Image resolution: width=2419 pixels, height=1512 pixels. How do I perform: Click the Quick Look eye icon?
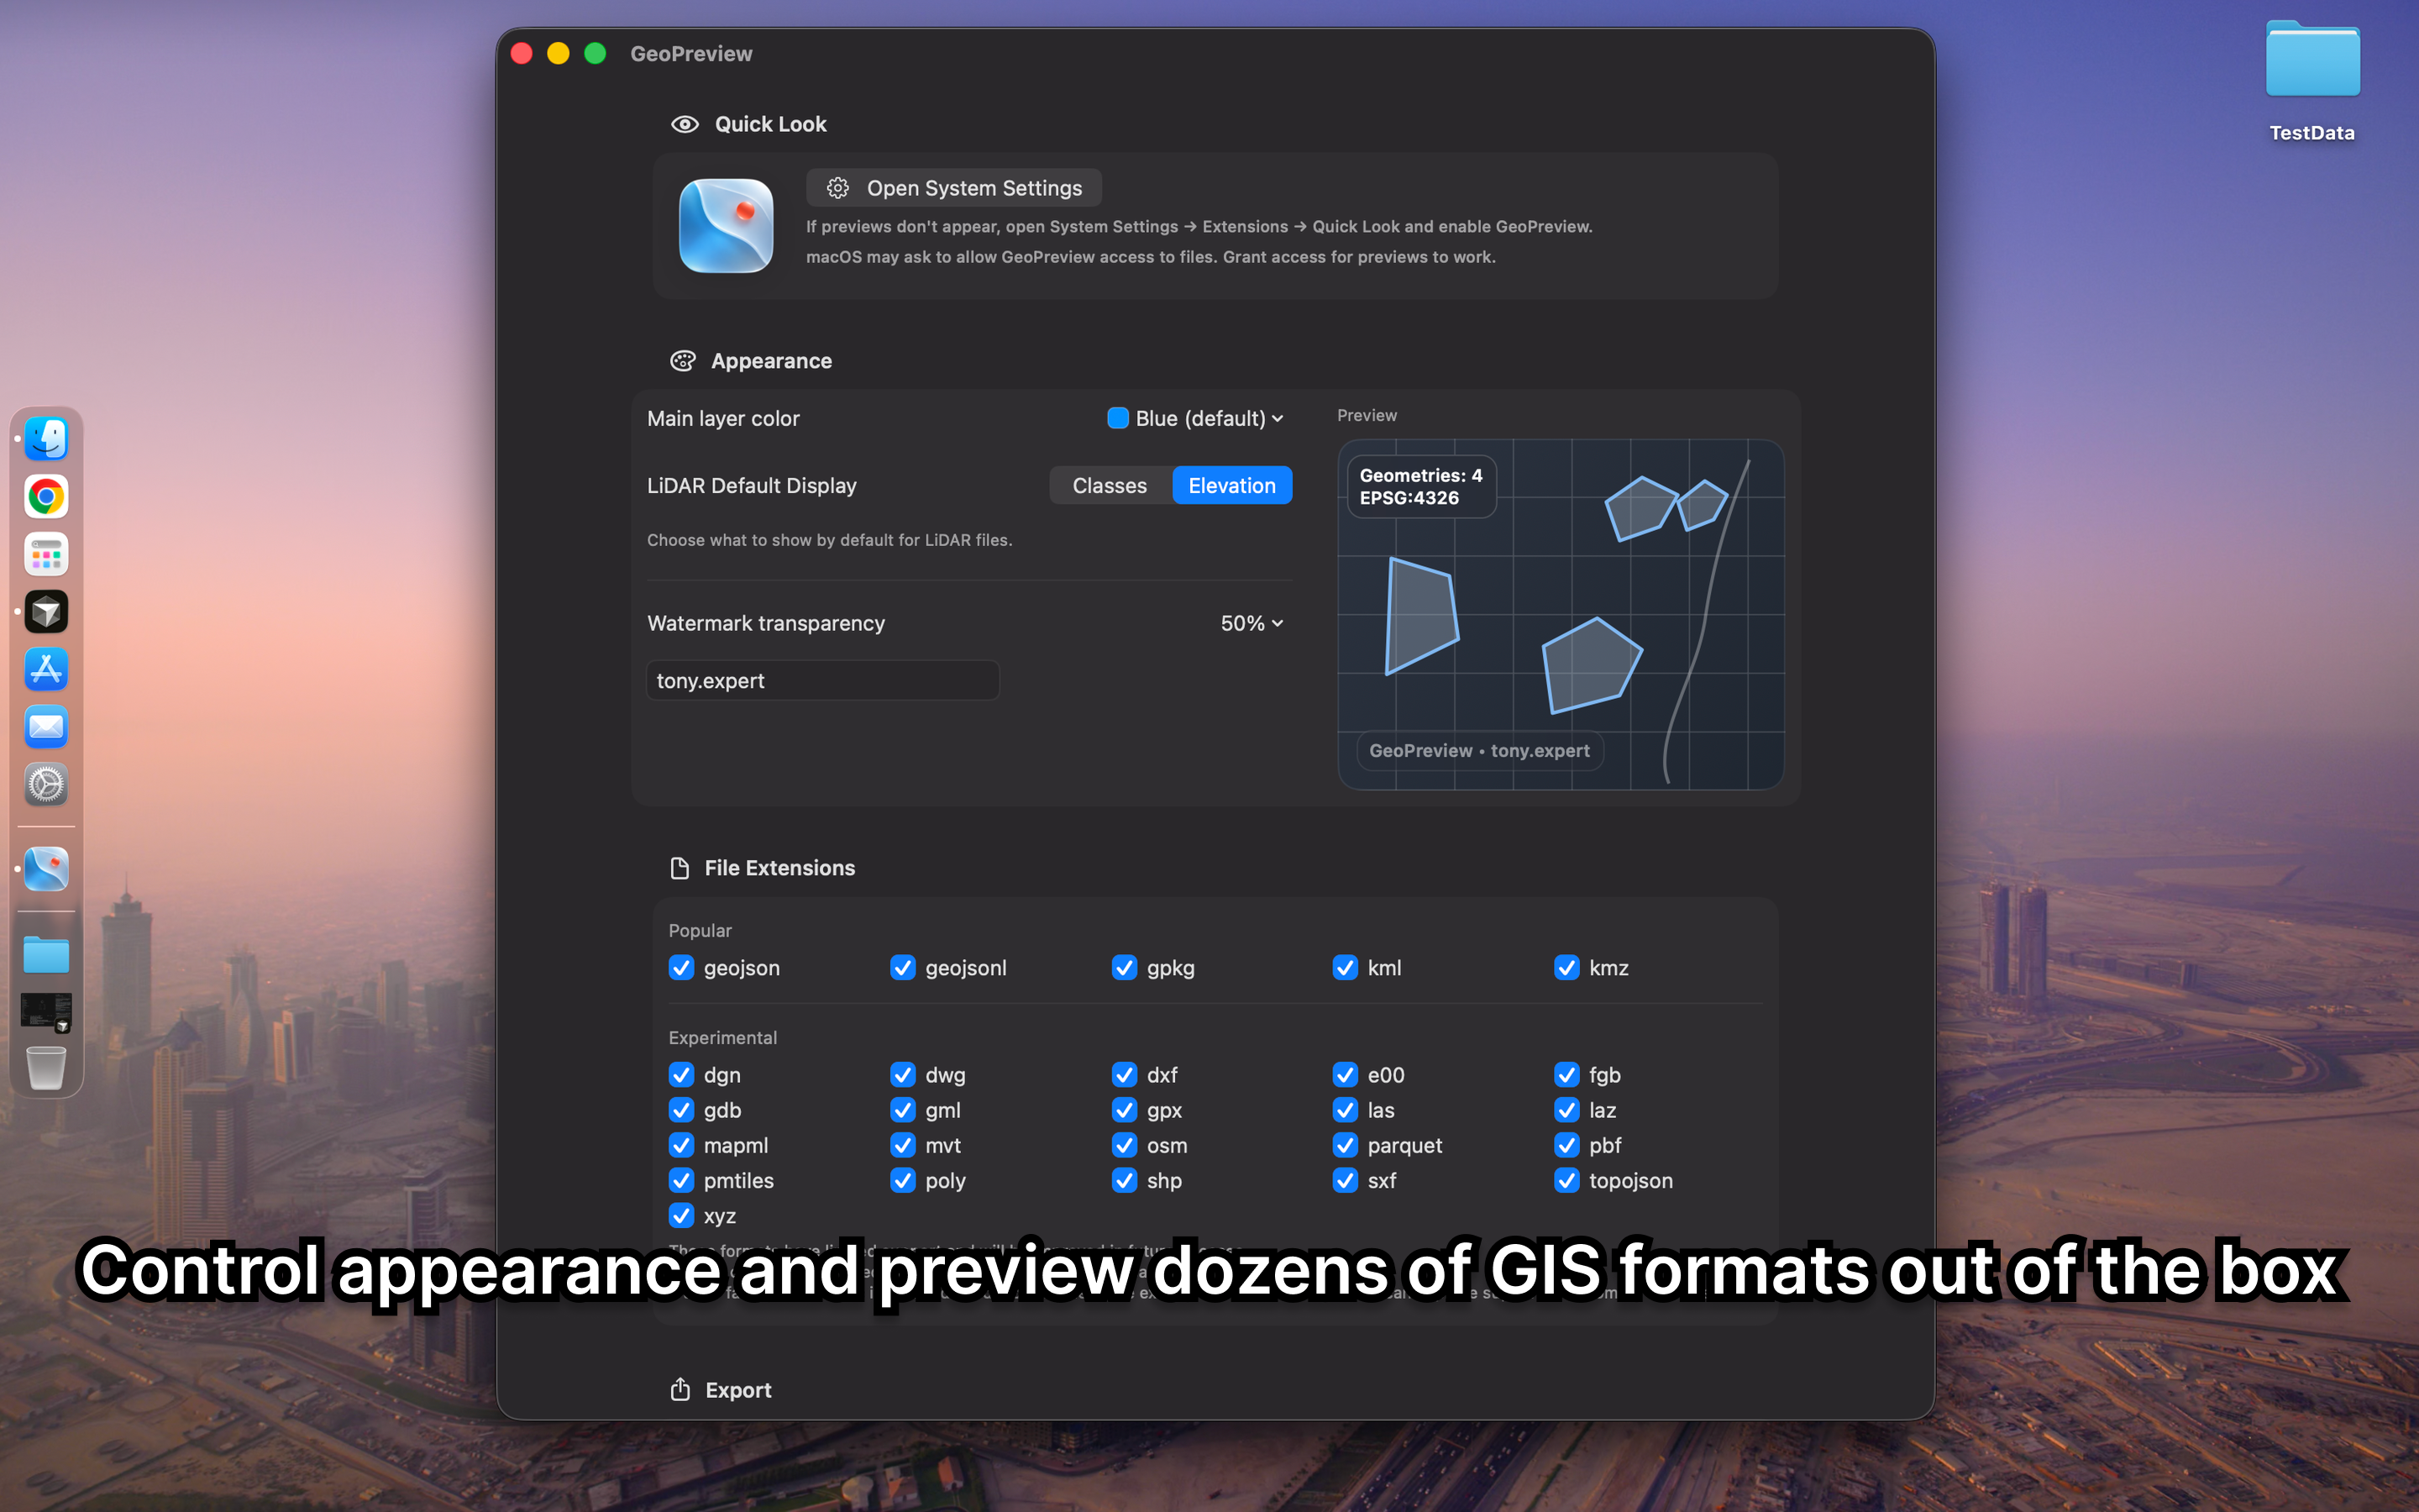684,124
